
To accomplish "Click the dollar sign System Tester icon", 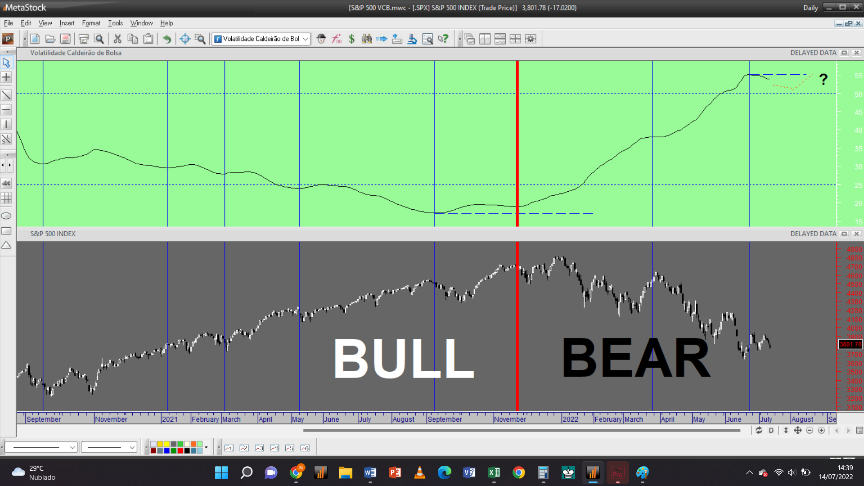I will pyautogui.click(x=351, y=39).
